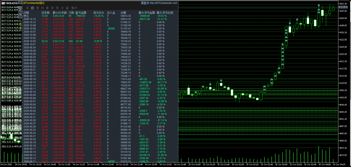Click the 日期 column header
This screenshot has width=351, height=167.
(x=26, y=13)
